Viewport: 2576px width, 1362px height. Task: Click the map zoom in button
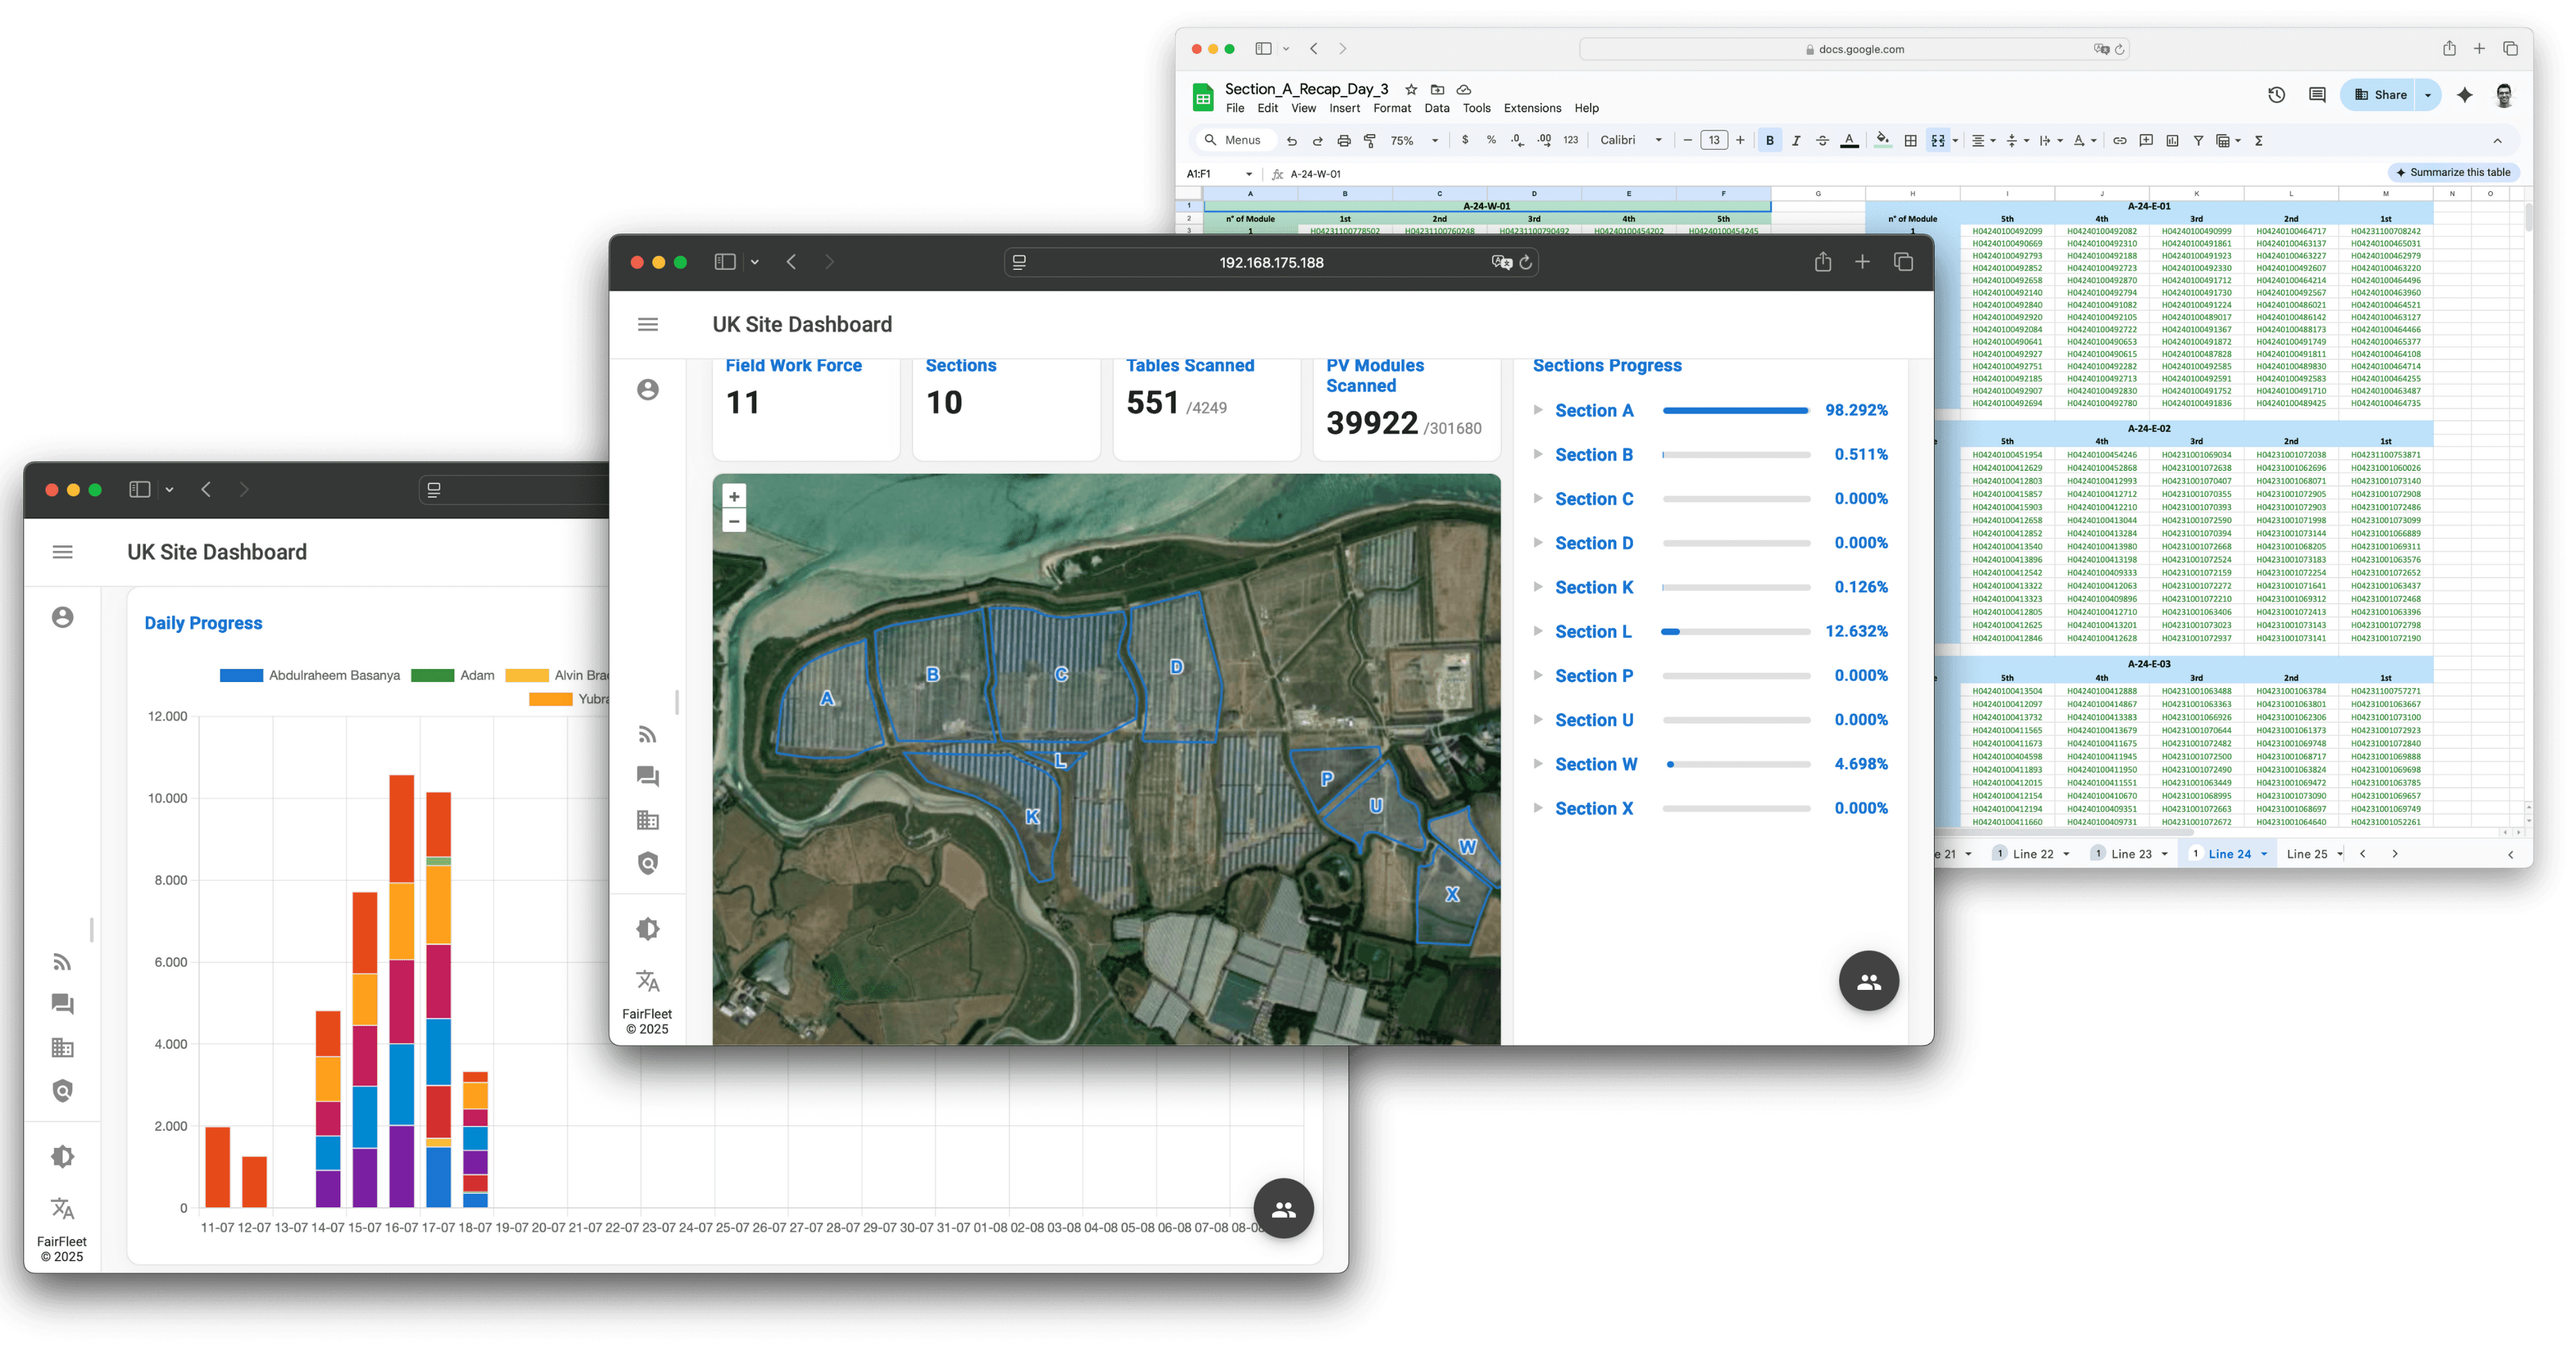tap(734, 497)
